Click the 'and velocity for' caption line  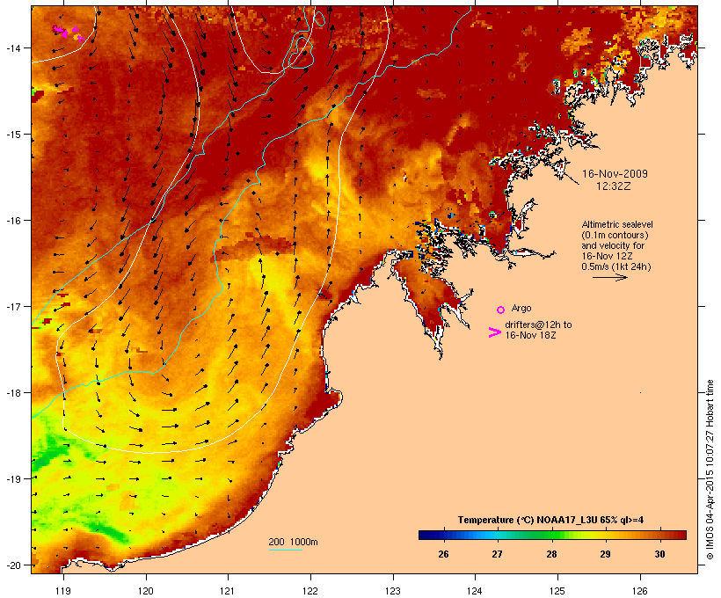coord(613,245)
